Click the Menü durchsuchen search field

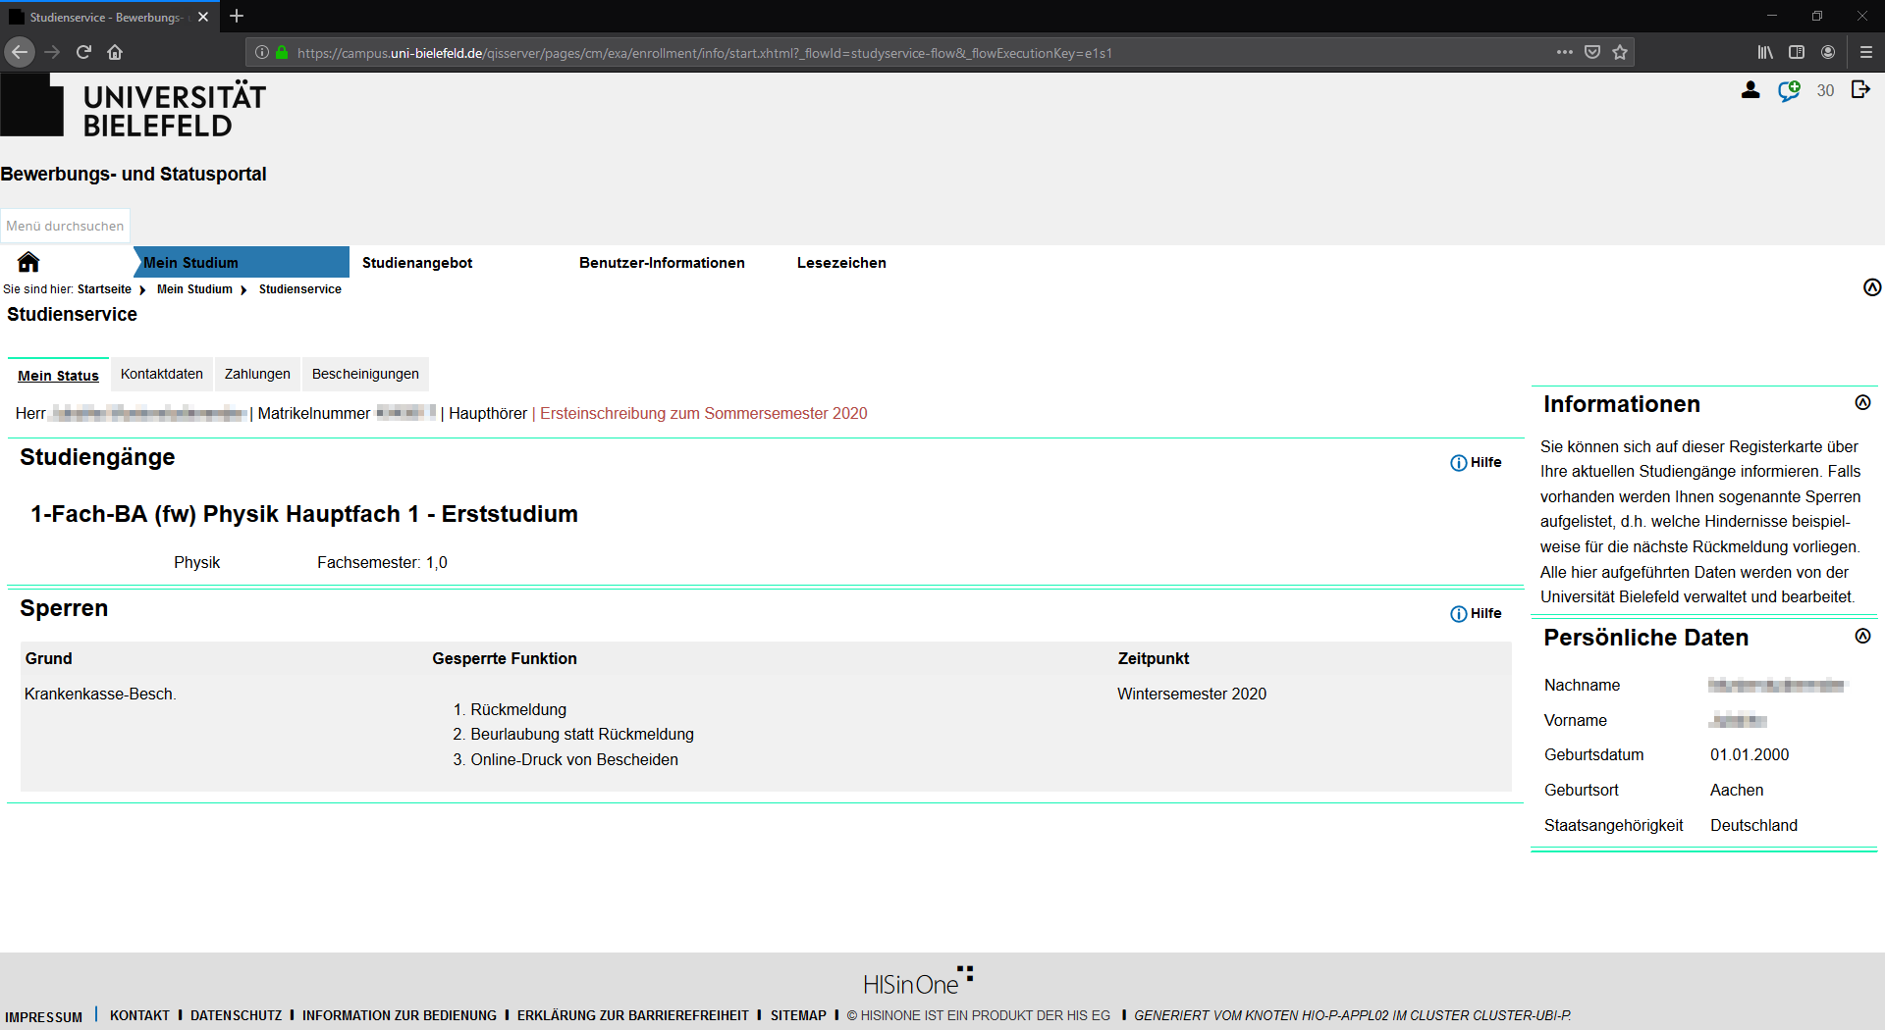coord(65,226)
